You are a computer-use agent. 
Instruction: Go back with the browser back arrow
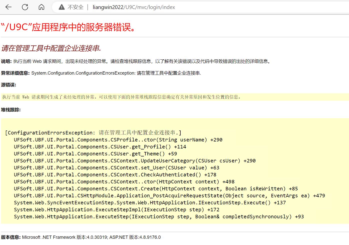click(x=8, y=7)
